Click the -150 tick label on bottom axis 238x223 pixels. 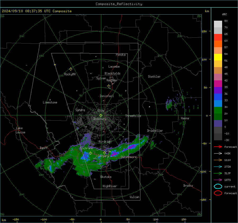click(x=16, y=220)
